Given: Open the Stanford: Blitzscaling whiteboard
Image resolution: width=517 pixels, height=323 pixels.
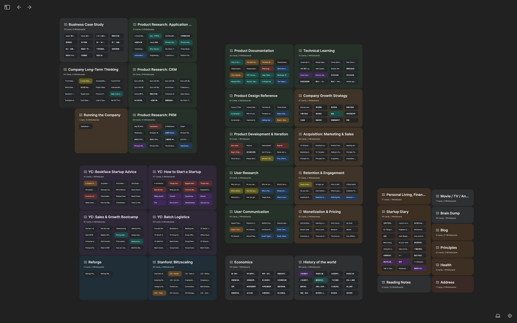Looking at the screenshot, I should (x=175, y=262).
